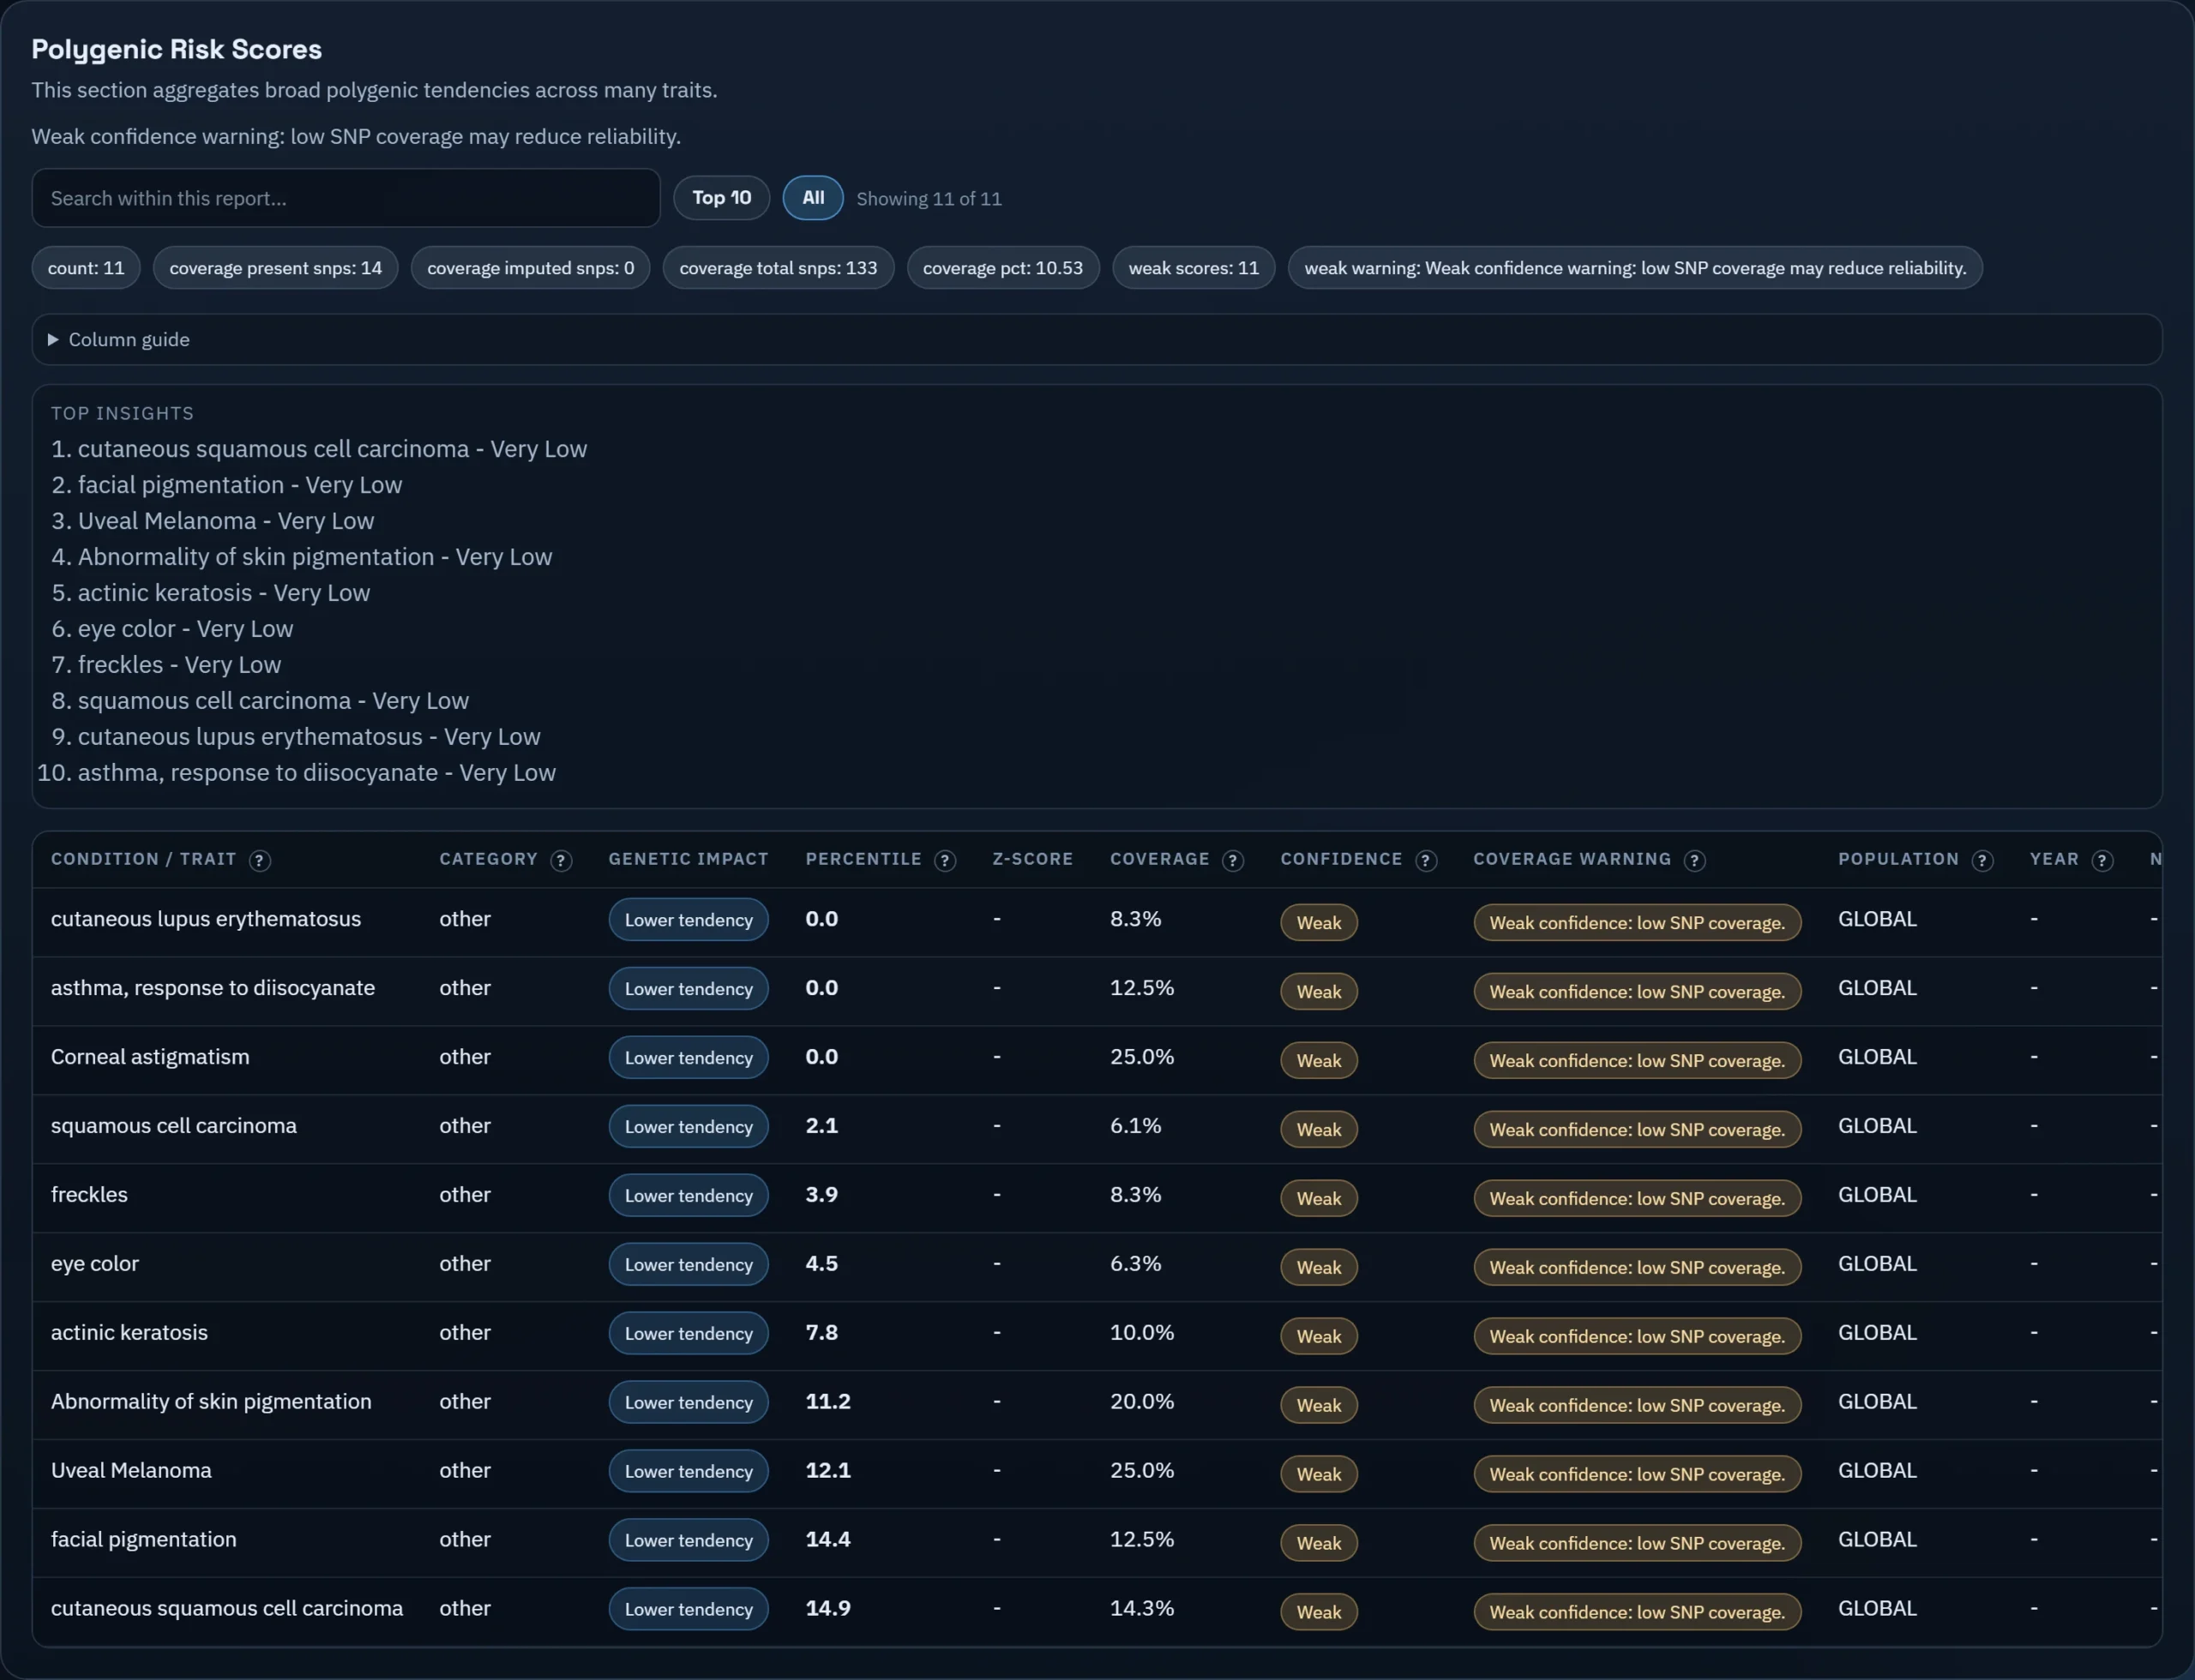Click help icon beside Year header
The width and height of the screenshot is (2195, 1680).
pos(2102,860)
